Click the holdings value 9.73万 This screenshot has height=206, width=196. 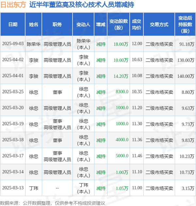(x=188, y=124)
